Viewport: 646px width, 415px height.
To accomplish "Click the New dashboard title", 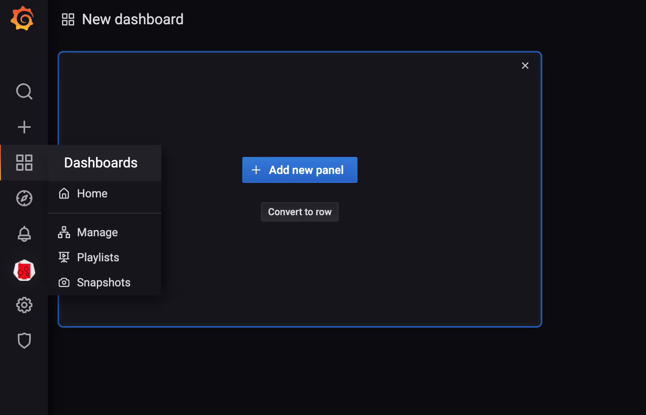I will click(x=133, y=19).
